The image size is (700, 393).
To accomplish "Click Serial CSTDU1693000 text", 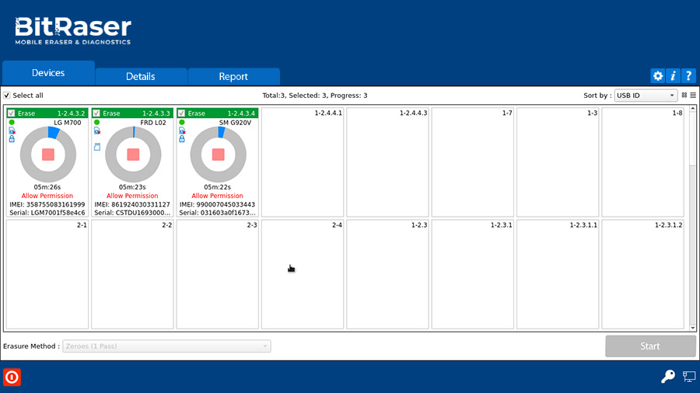I will coord(132,213).
